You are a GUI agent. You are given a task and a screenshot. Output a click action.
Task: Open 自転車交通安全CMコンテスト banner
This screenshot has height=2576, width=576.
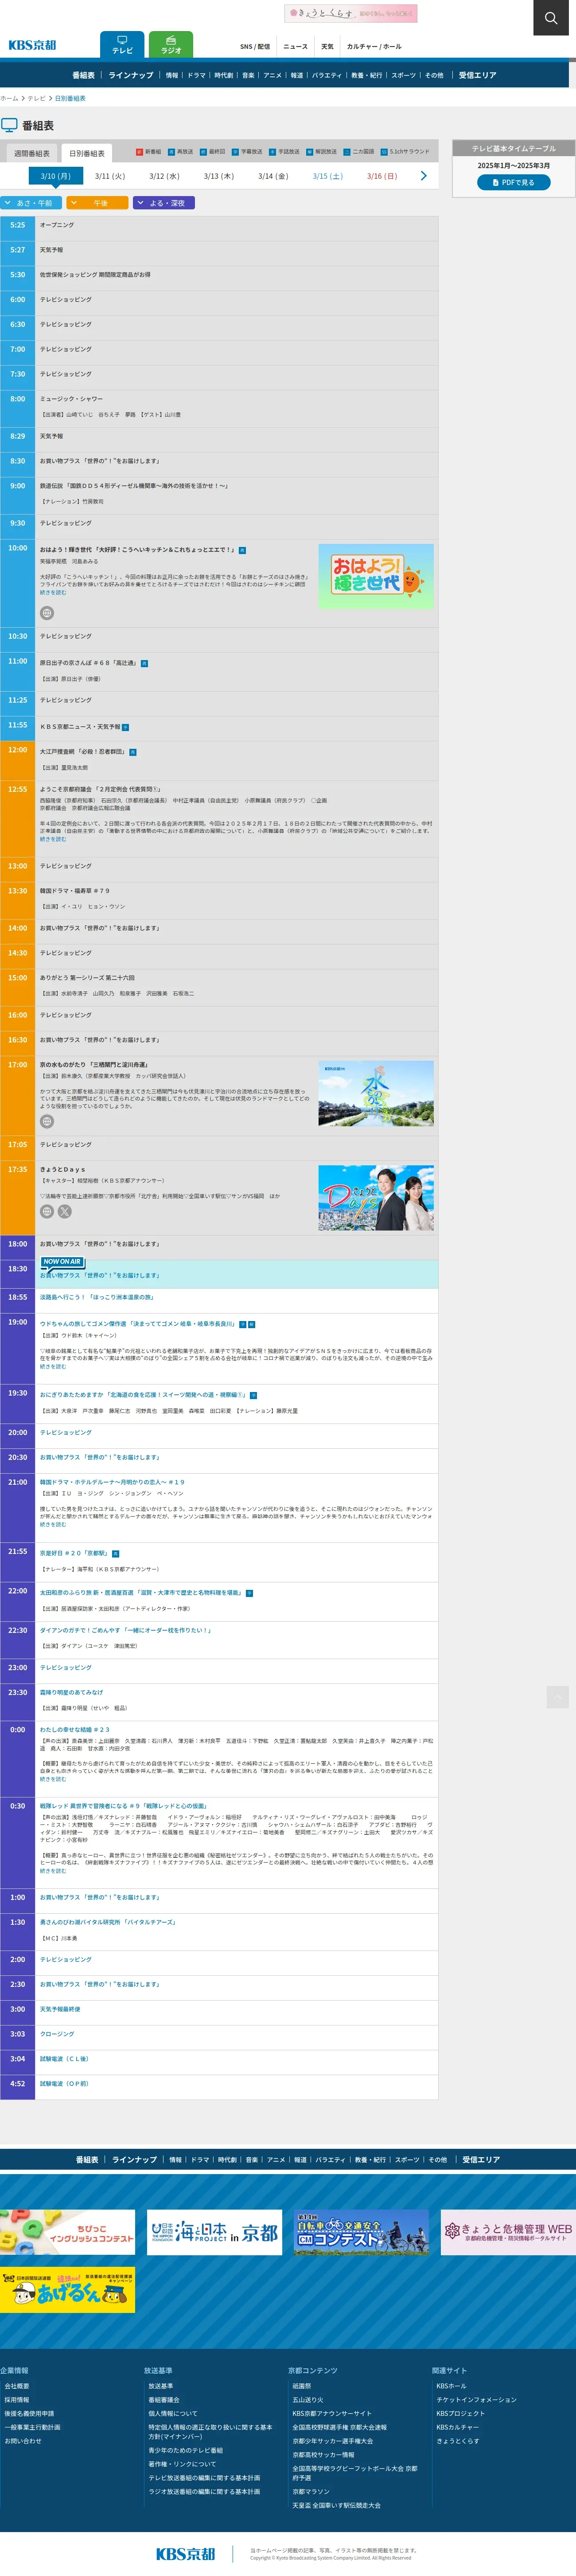point(362,2232)
